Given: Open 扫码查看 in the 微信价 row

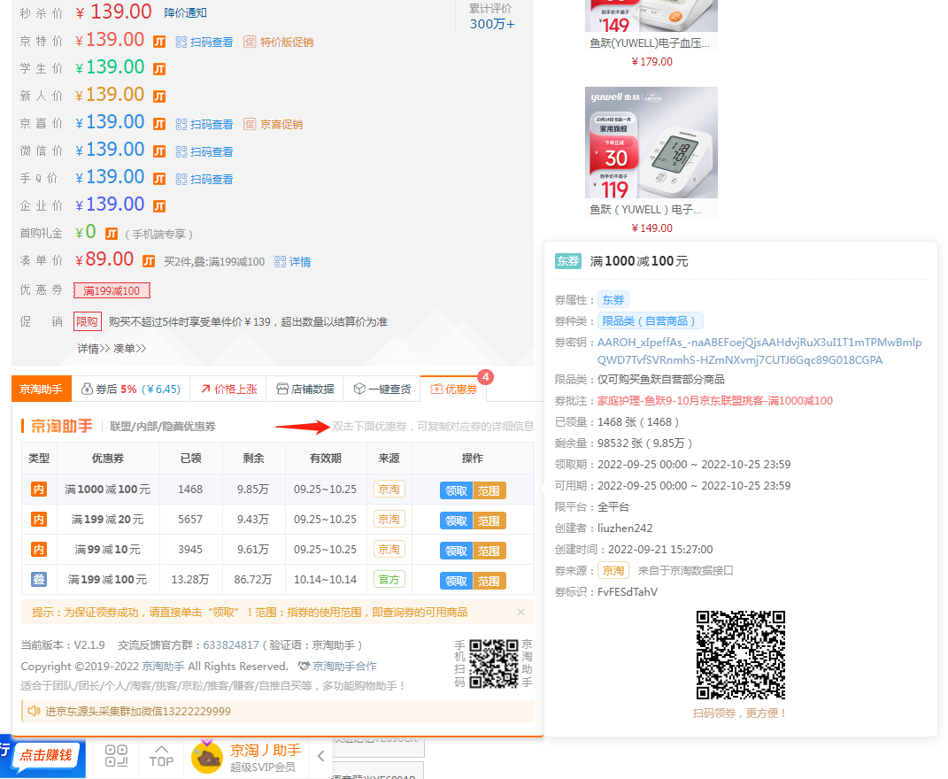Looking at the screenshot, I should 204,151.
